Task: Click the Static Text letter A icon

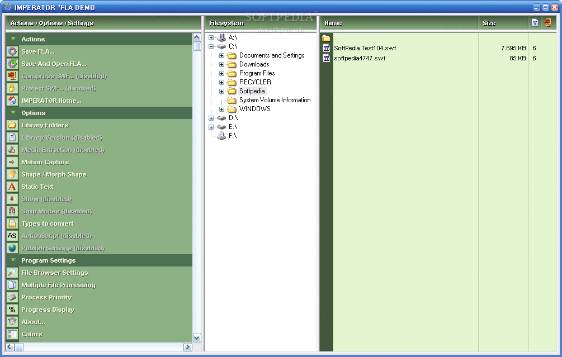Action: click(12, 187)
